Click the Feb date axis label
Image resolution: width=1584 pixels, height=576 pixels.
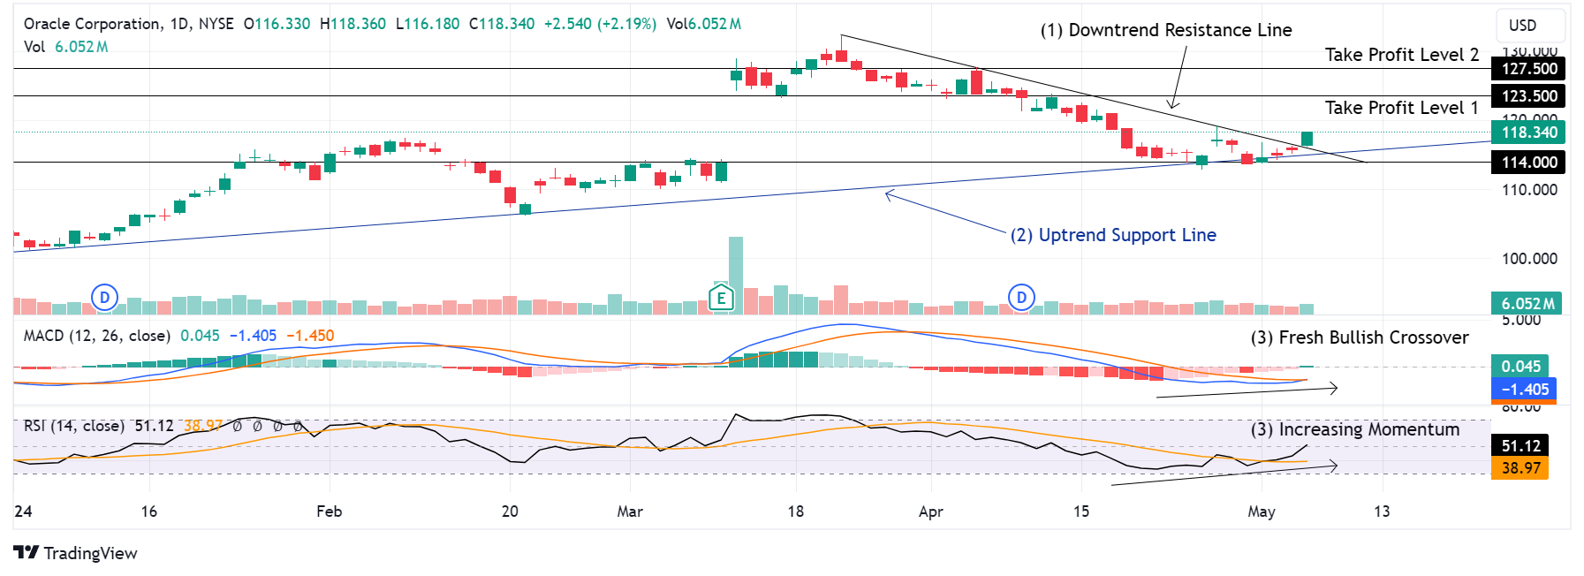329,512
